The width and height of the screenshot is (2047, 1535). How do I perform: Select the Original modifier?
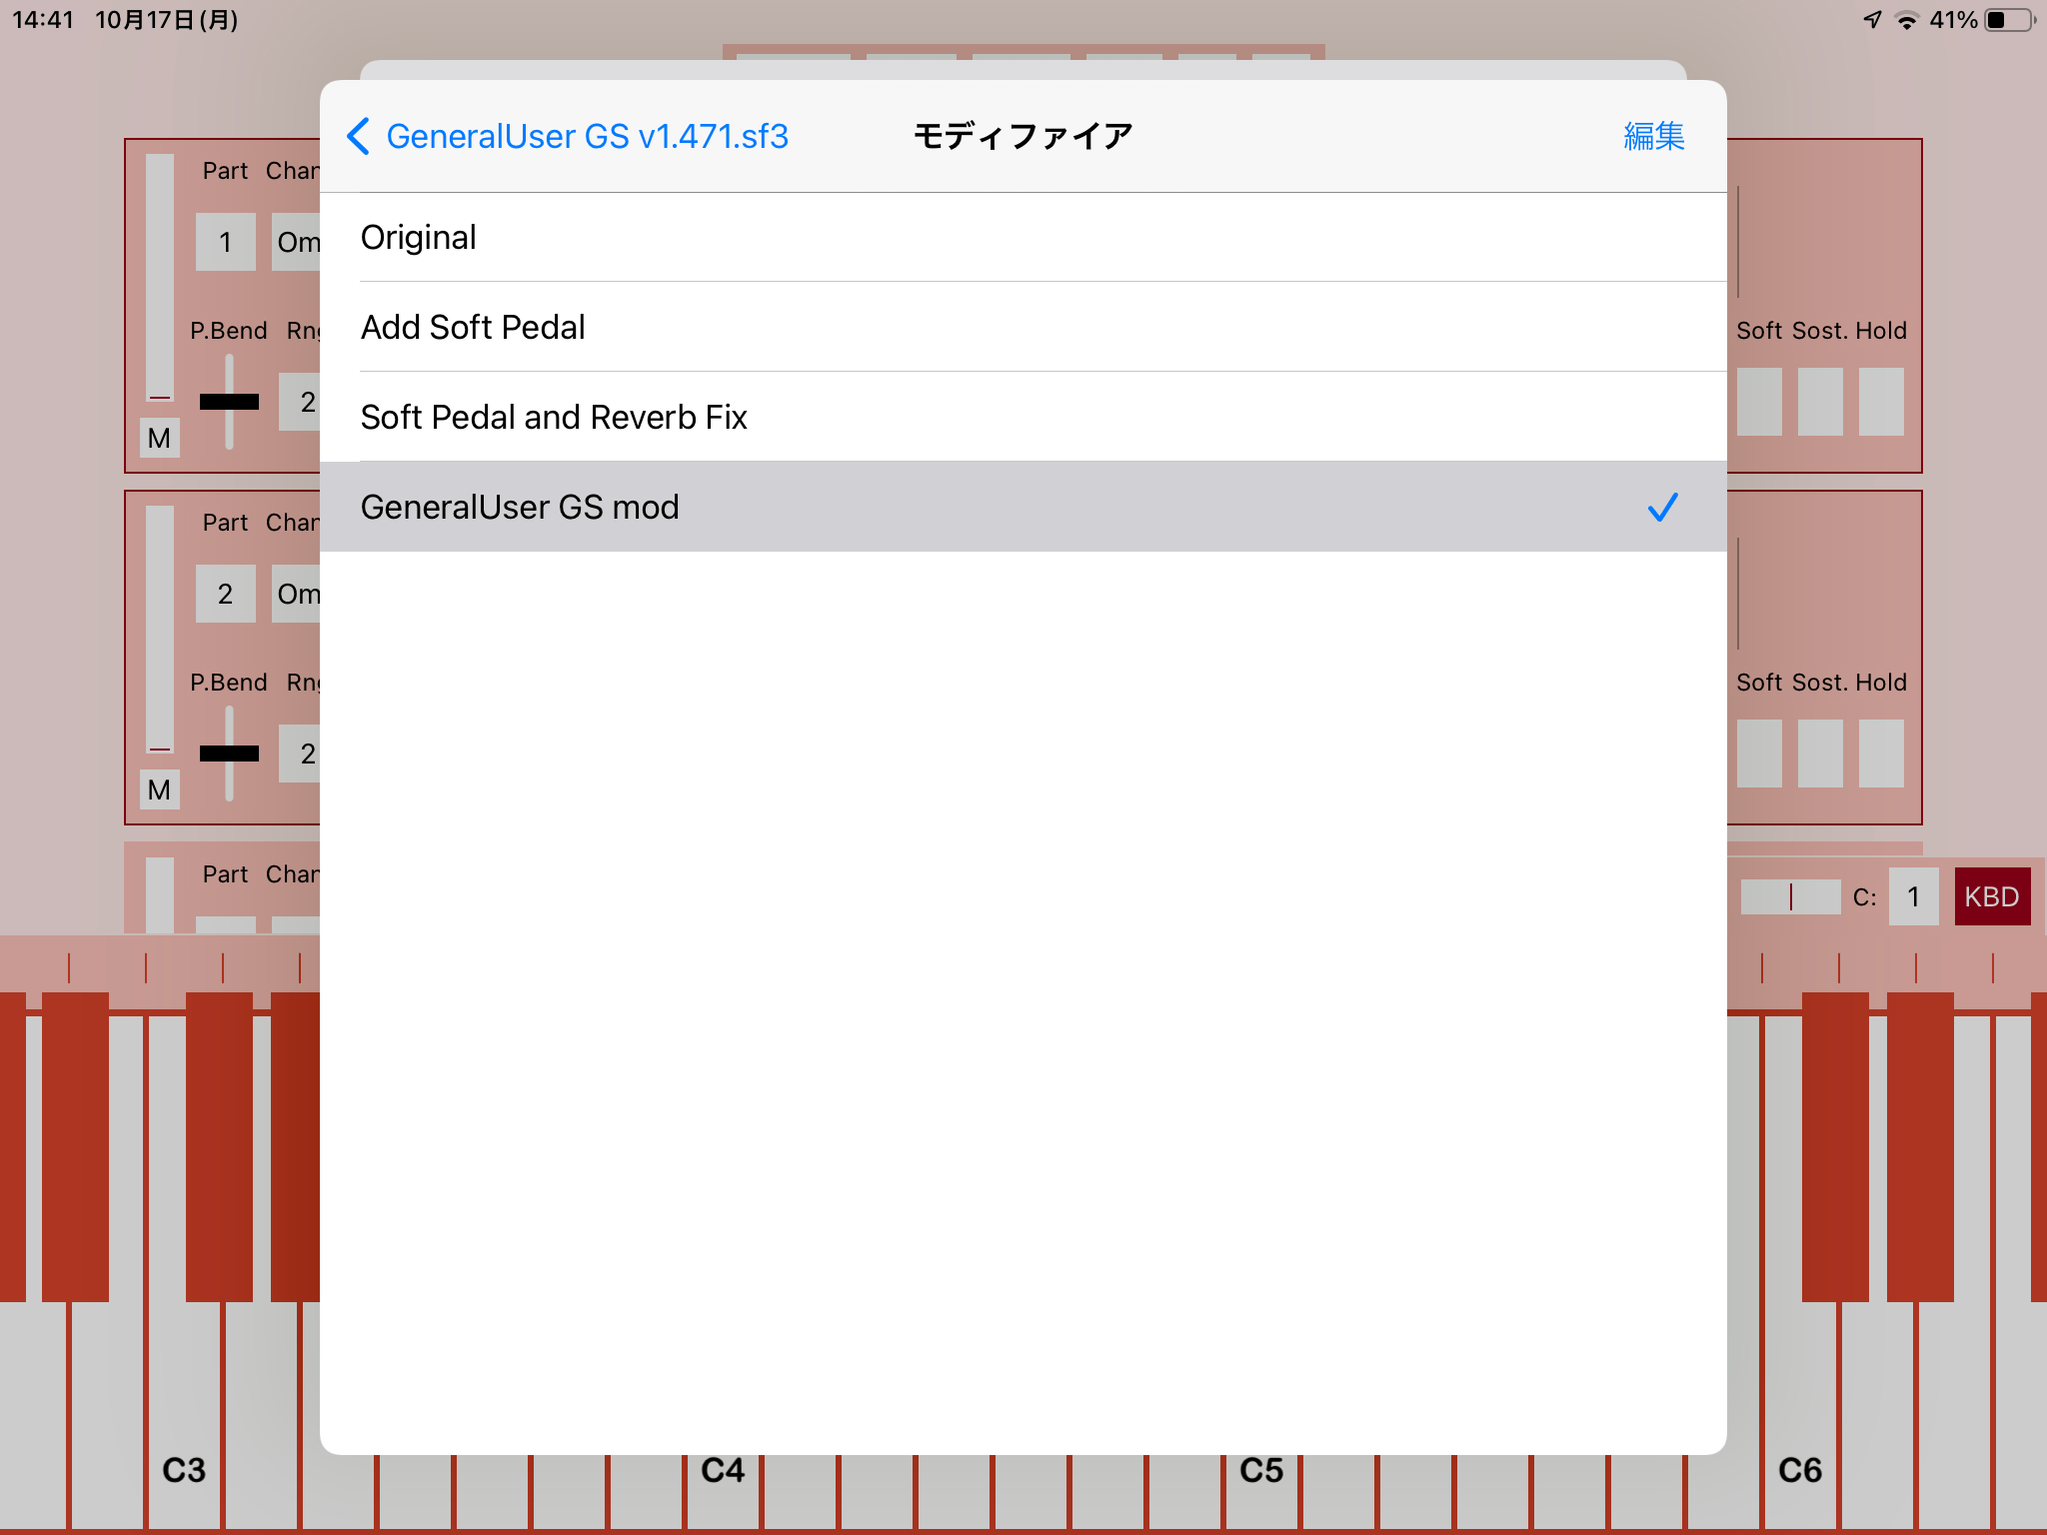pos(1023,237)
